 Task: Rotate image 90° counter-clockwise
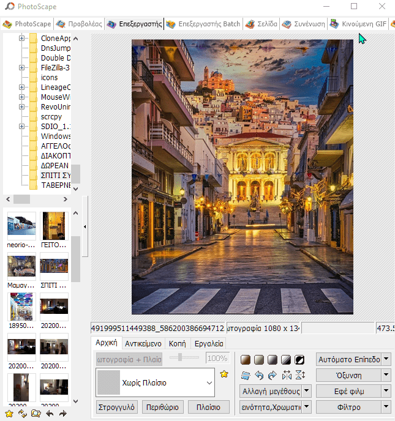point(260,375)
